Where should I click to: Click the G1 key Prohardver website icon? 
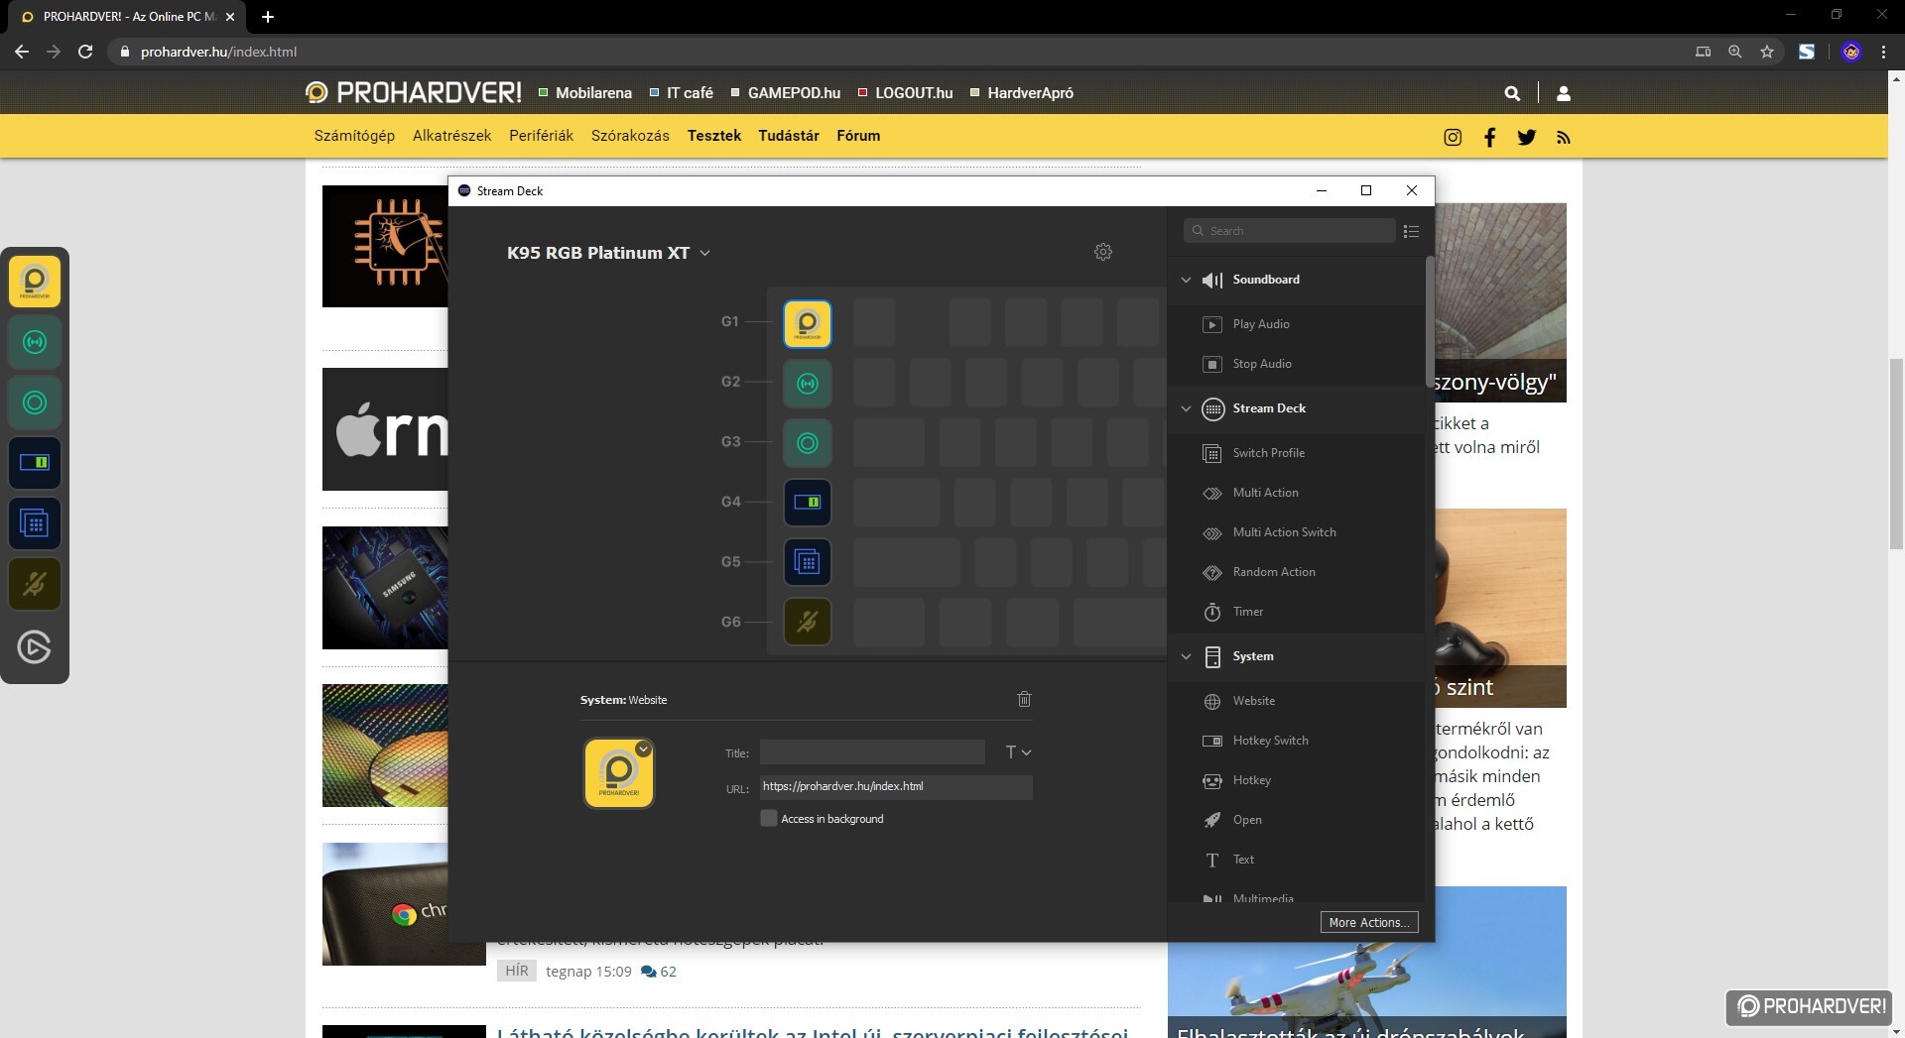click(807, 323)
